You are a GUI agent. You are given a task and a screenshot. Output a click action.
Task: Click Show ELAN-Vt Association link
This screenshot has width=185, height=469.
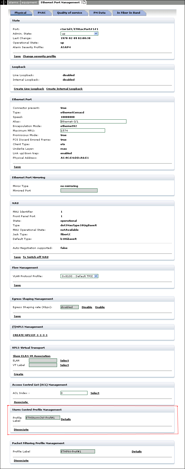point(32,356)
